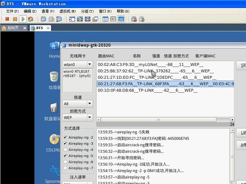Enable the Aireplay-ng -4 checkbox
This screenshot has width=246, height=184.
point(65,150)
